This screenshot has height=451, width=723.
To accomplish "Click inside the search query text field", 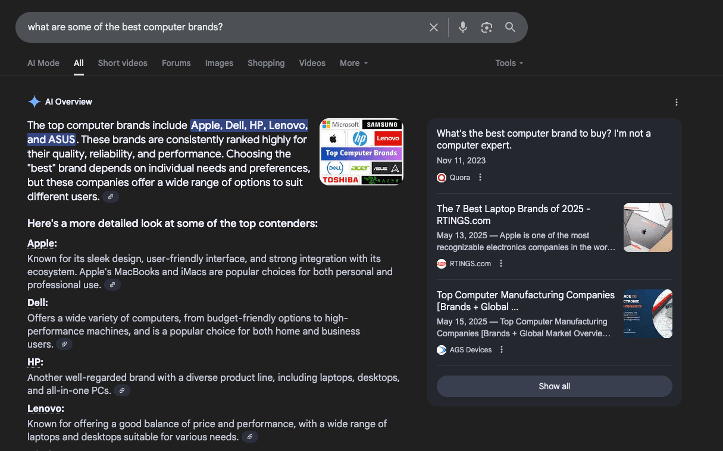I will tap(220, 27).
